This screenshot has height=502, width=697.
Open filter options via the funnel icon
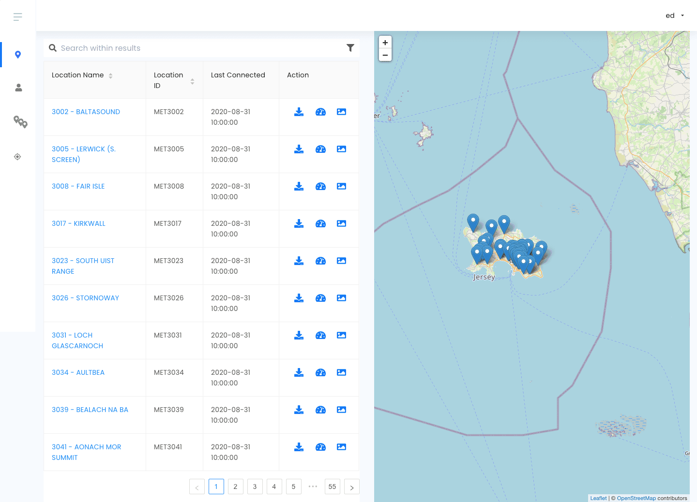pos(350,47)
